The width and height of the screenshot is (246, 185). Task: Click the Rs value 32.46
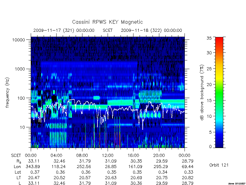[59, 161]
